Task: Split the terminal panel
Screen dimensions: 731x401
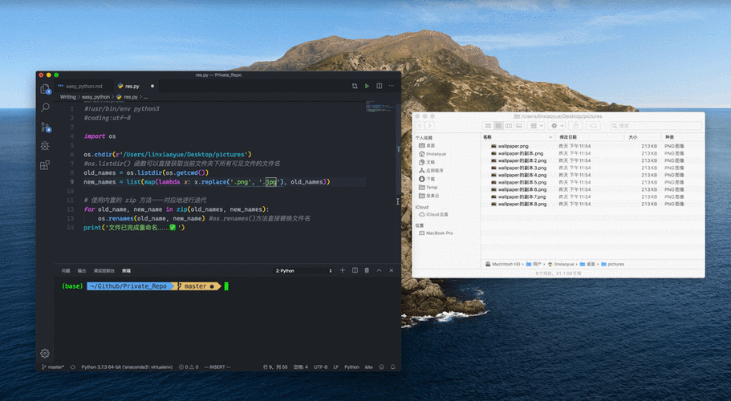Action: (x=355, y=270)
